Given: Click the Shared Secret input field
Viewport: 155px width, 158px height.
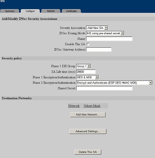Looking at the screenshot, I should 104,88.
